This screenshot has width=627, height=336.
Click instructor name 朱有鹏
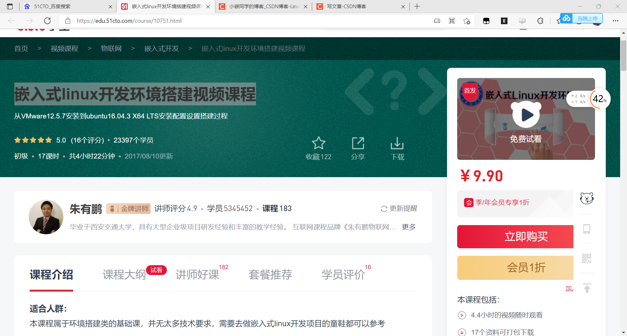click(x=86, y=209)
